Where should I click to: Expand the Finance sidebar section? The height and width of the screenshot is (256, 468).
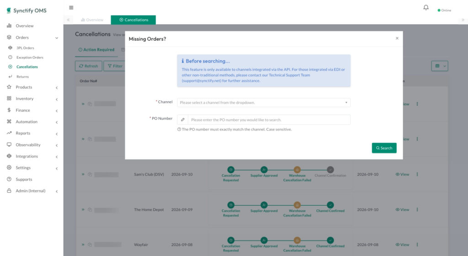click(x=57, y=110)
